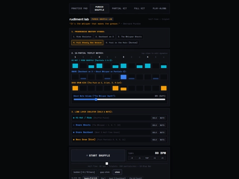Screen dimensions: 239x179
Task: Select gap click mode
Action: pyautogui.click(x=105, y=172)
